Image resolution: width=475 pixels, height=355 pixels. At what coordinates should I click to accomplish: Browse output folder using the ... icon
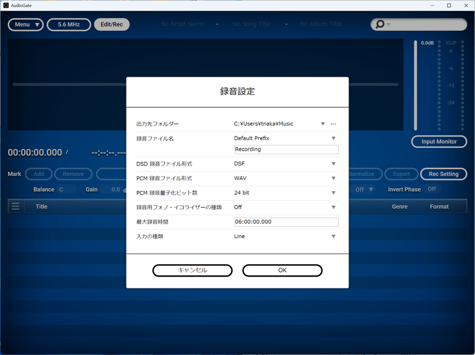pos(333,123)
